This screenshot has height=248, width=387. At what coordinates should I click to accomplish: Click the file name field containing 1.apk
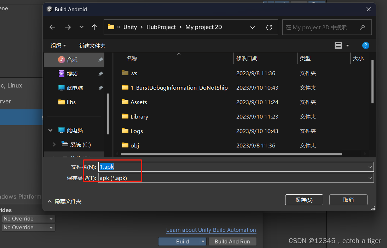coord(236,167)
